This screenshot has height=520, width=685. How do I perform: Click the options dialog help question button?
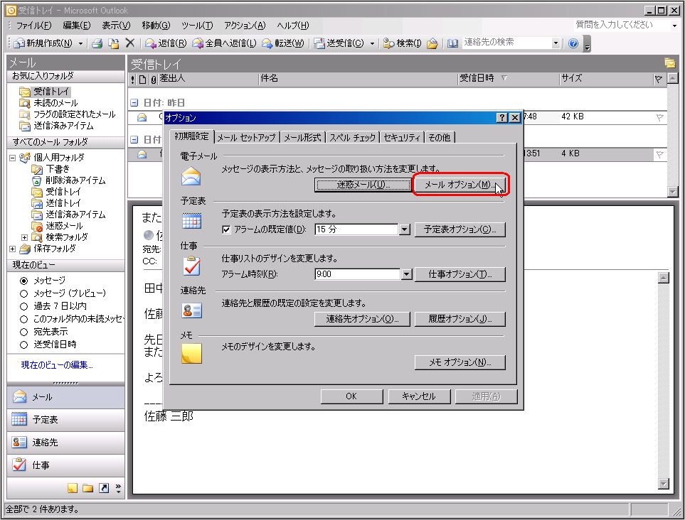click(502, 118)
